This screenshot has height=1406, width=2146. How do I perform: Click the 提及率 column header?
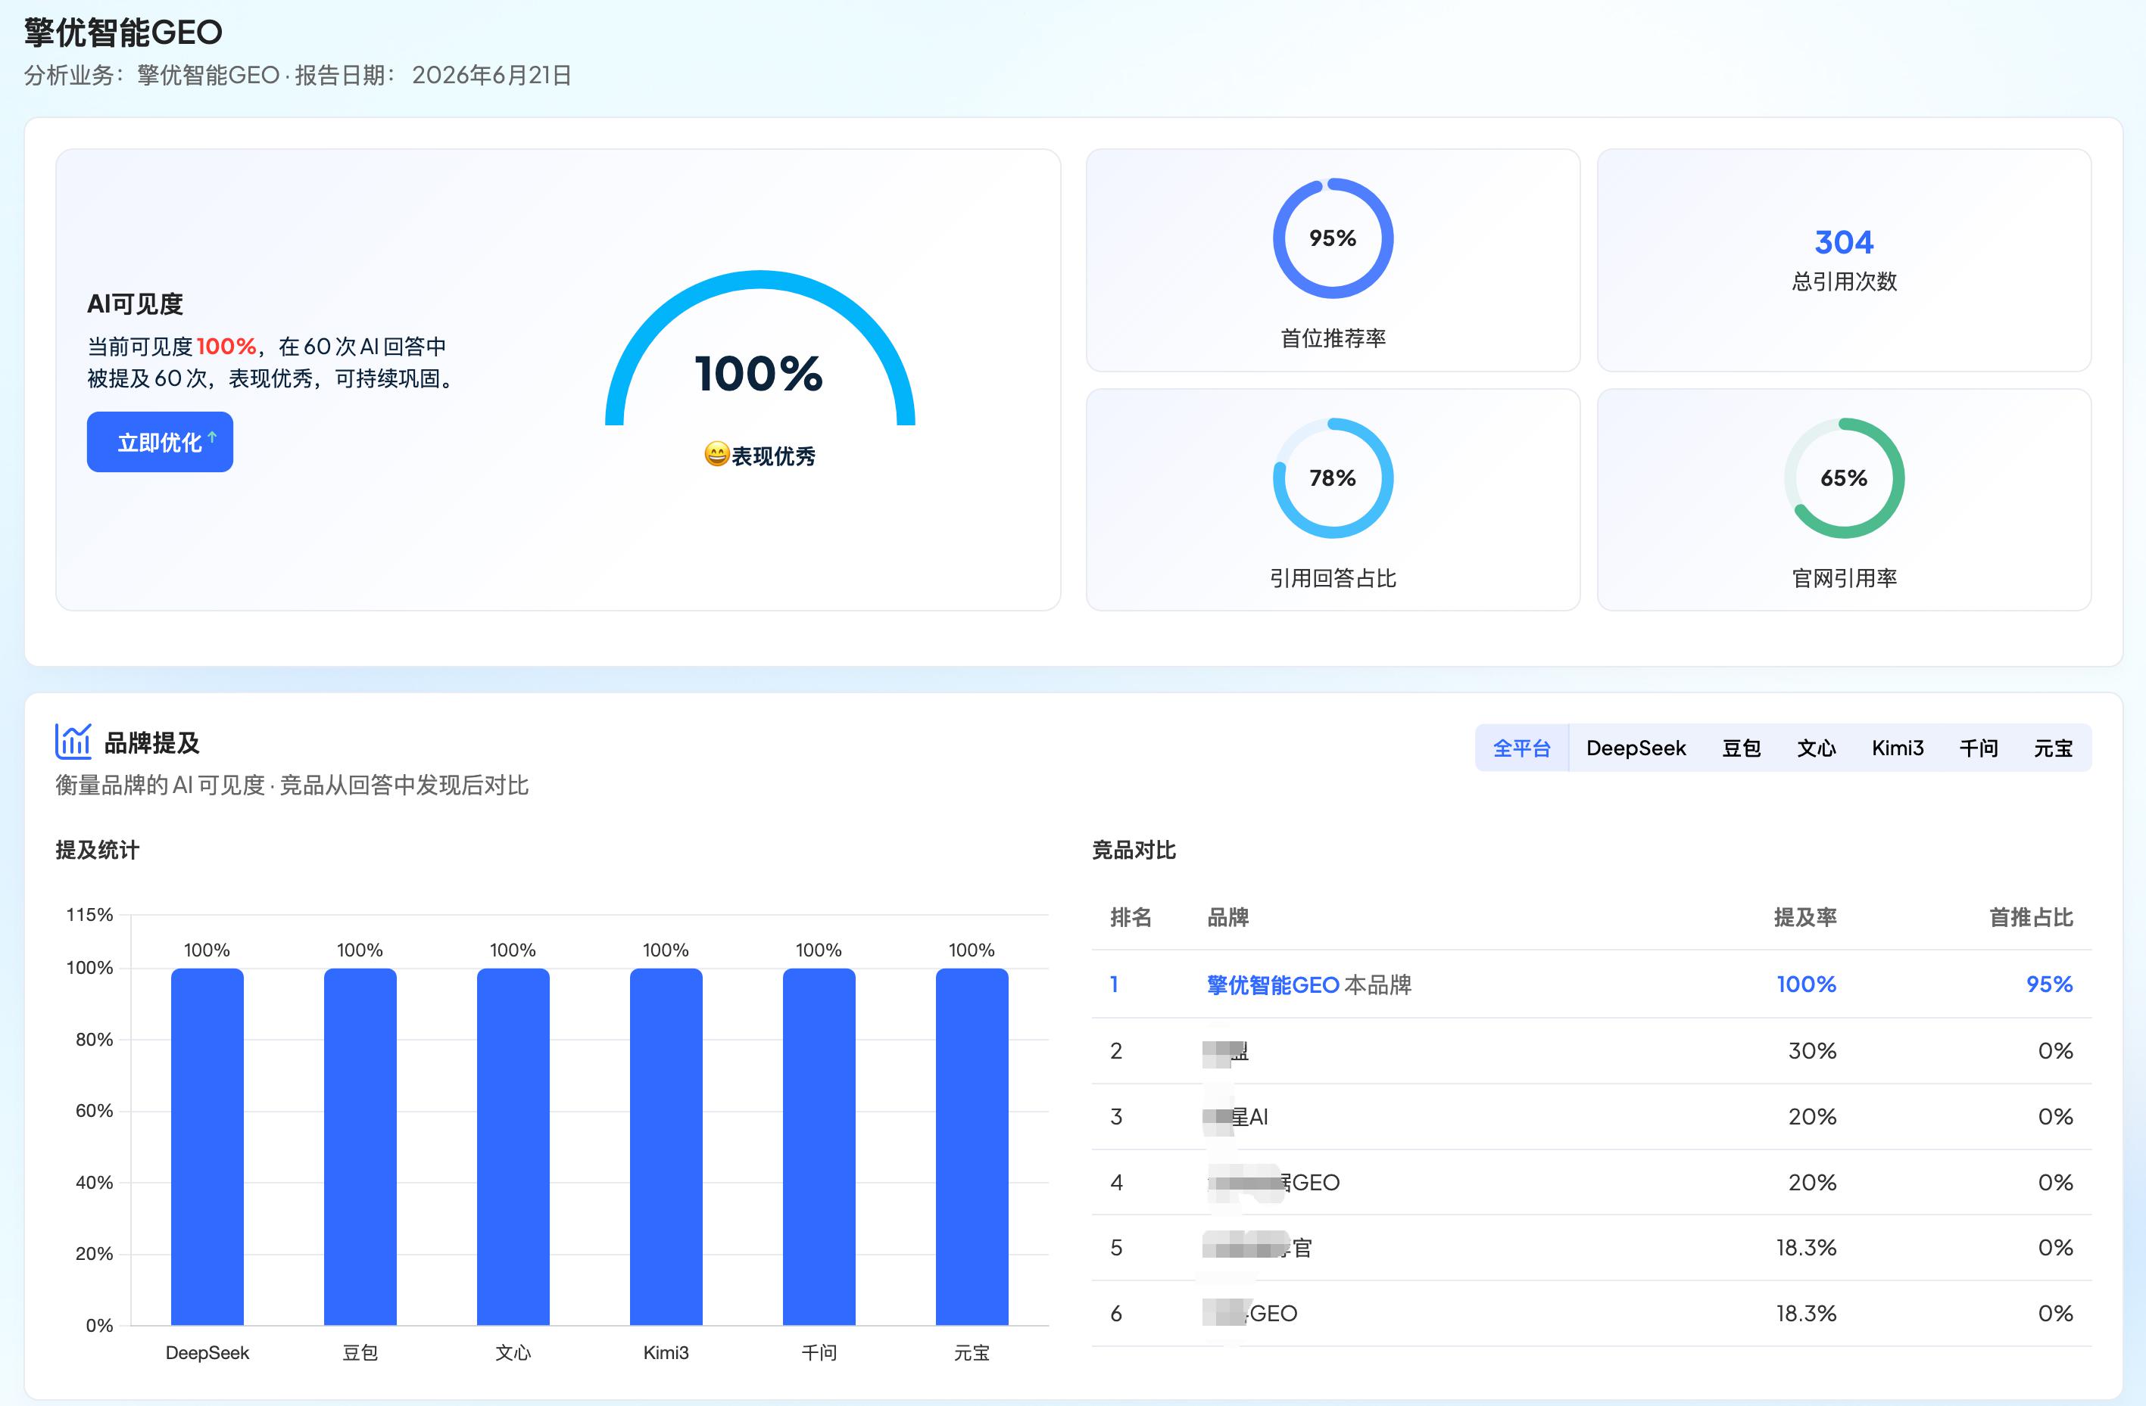(x=1805, y=917)
